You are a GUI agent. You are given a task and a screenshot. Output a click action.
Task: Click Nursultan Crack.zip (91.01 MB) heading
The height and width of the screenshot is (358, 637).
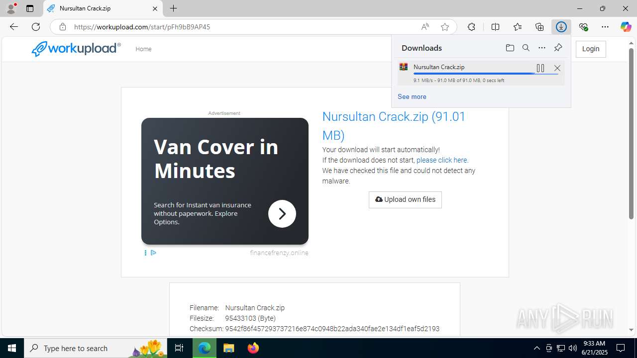394,126
